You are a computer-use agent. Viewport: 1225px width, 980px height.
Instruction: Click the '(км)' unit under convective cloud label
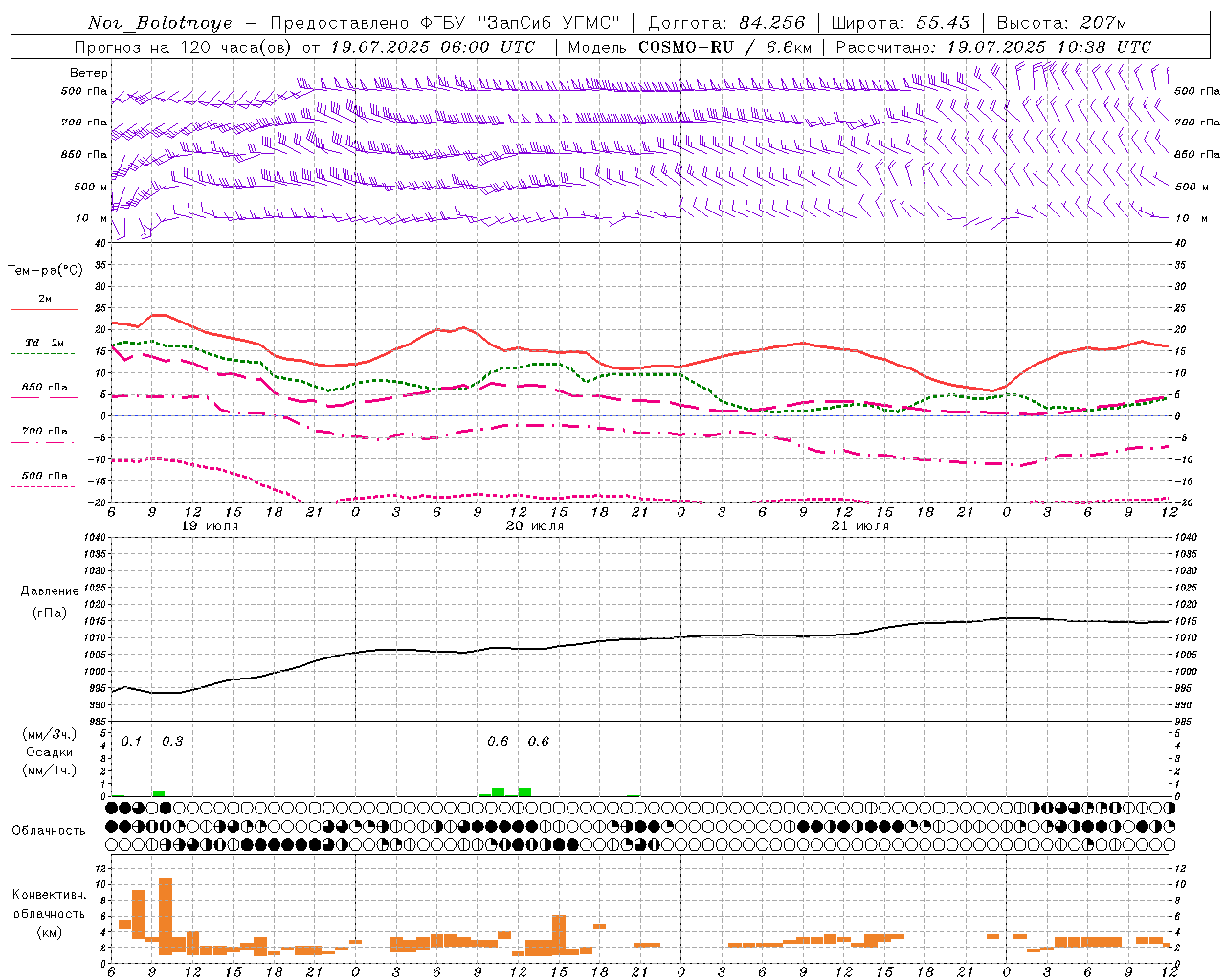50,932
